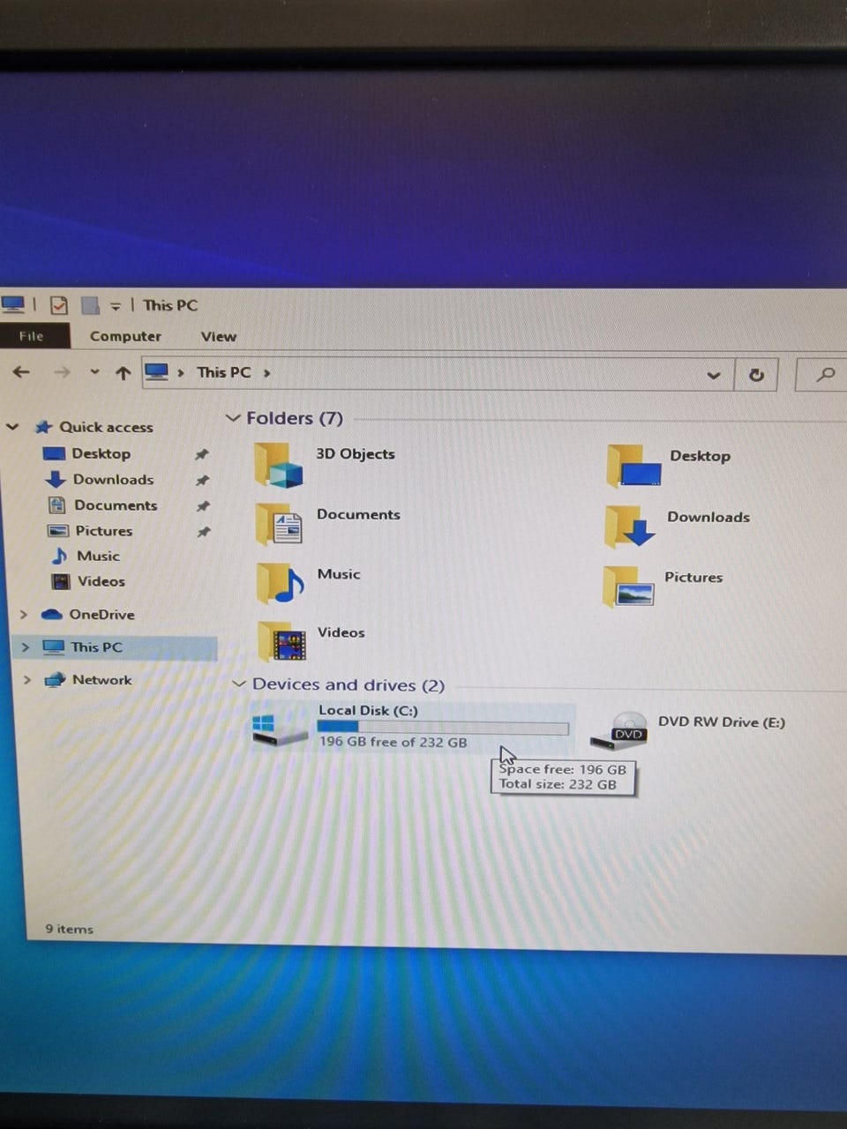The image size is (847, 1129).
Task: Expand the chevron after This PC breadcrumb
Action: pos(266,373)
